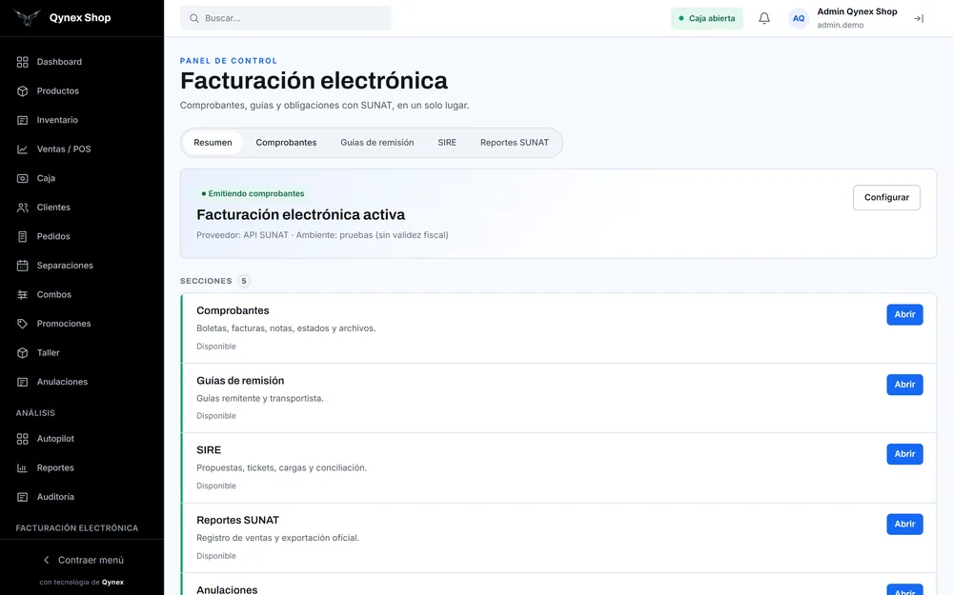
Task: Select the SIRE tab
Action: [x=447, y=143]
